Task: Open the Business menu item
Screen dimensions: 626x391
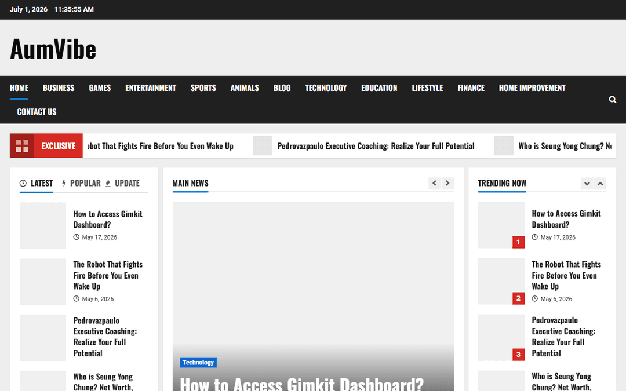Action: click(59, 88)
